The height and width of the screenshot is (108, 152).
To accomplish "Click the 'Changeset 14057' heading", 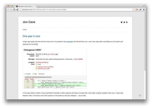I will (32, 50).
